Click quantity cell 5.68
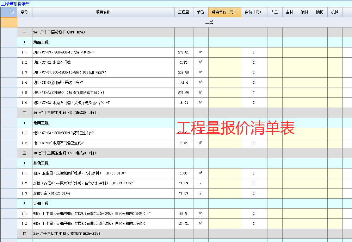 point(184,173)
